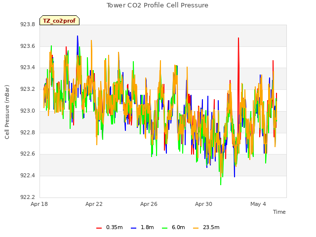Click the 923.2 y-axis label

[28, 89]
